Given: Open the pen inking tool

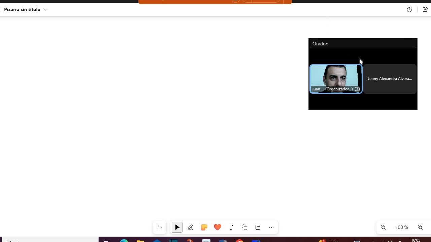Looking at the screenshot, I should 191,227.
